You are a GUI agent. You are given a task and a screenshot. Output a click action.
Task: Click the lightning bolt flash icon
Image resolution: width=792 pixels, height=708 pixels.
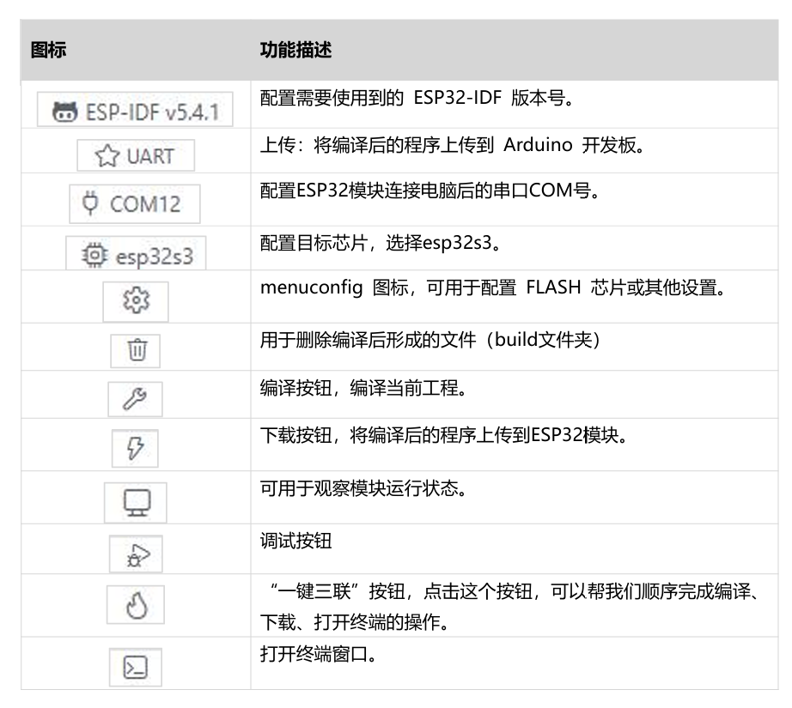click(x=136, y=450)
